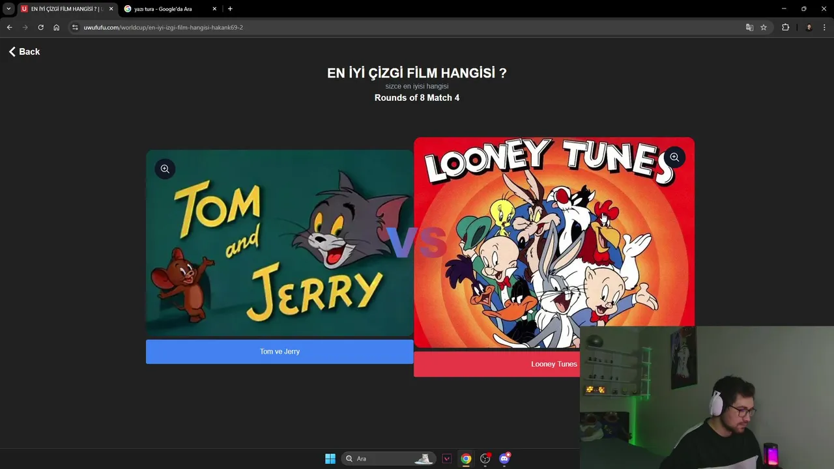Click the page title EN İYİ ÇİZGİ FİLM HANGİSİ
The width and height of the screenshot is (834, 469).
click(417, 73)
